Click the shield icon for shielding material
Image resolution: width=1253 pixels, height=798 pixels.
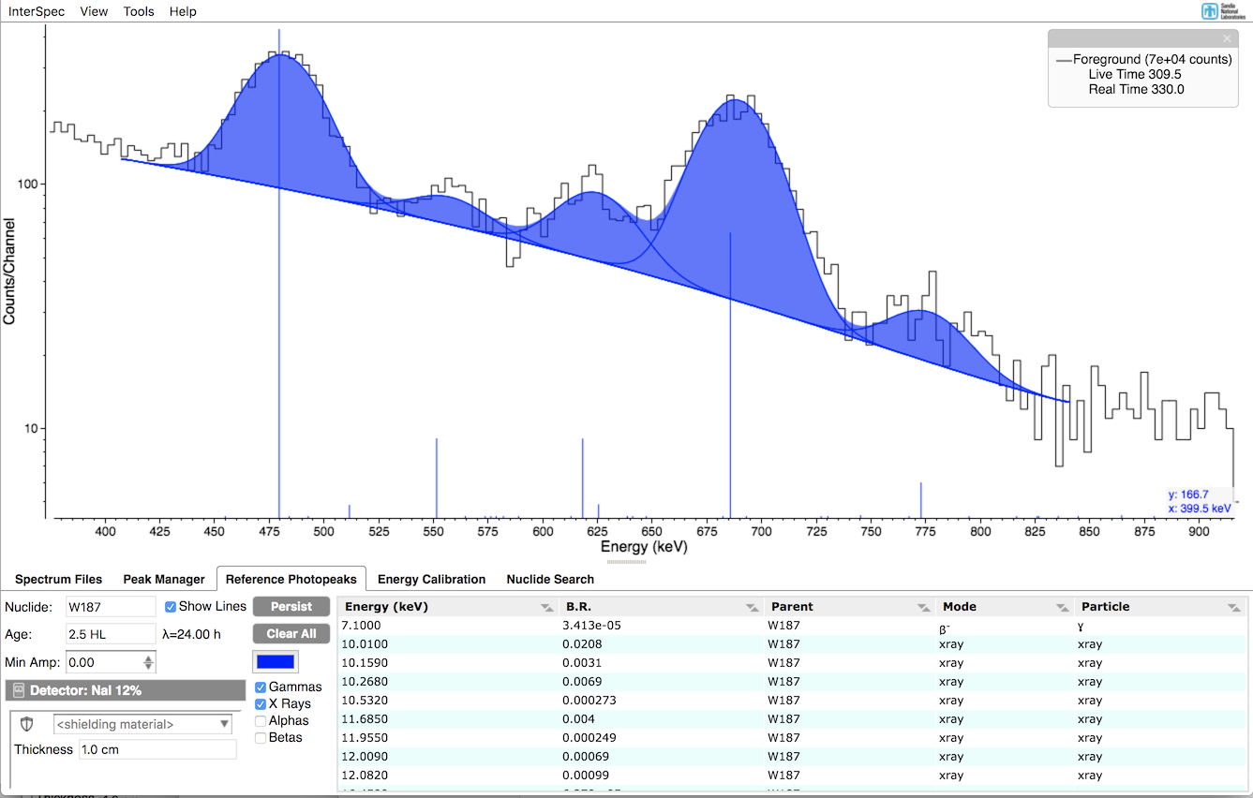(x=27, y=724)
